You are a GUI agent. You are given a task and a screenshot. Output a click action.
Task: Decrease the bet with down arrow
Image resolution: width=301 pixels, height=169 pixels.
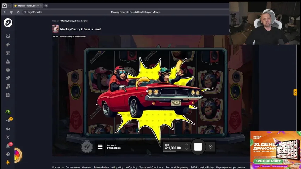(187, 149)
